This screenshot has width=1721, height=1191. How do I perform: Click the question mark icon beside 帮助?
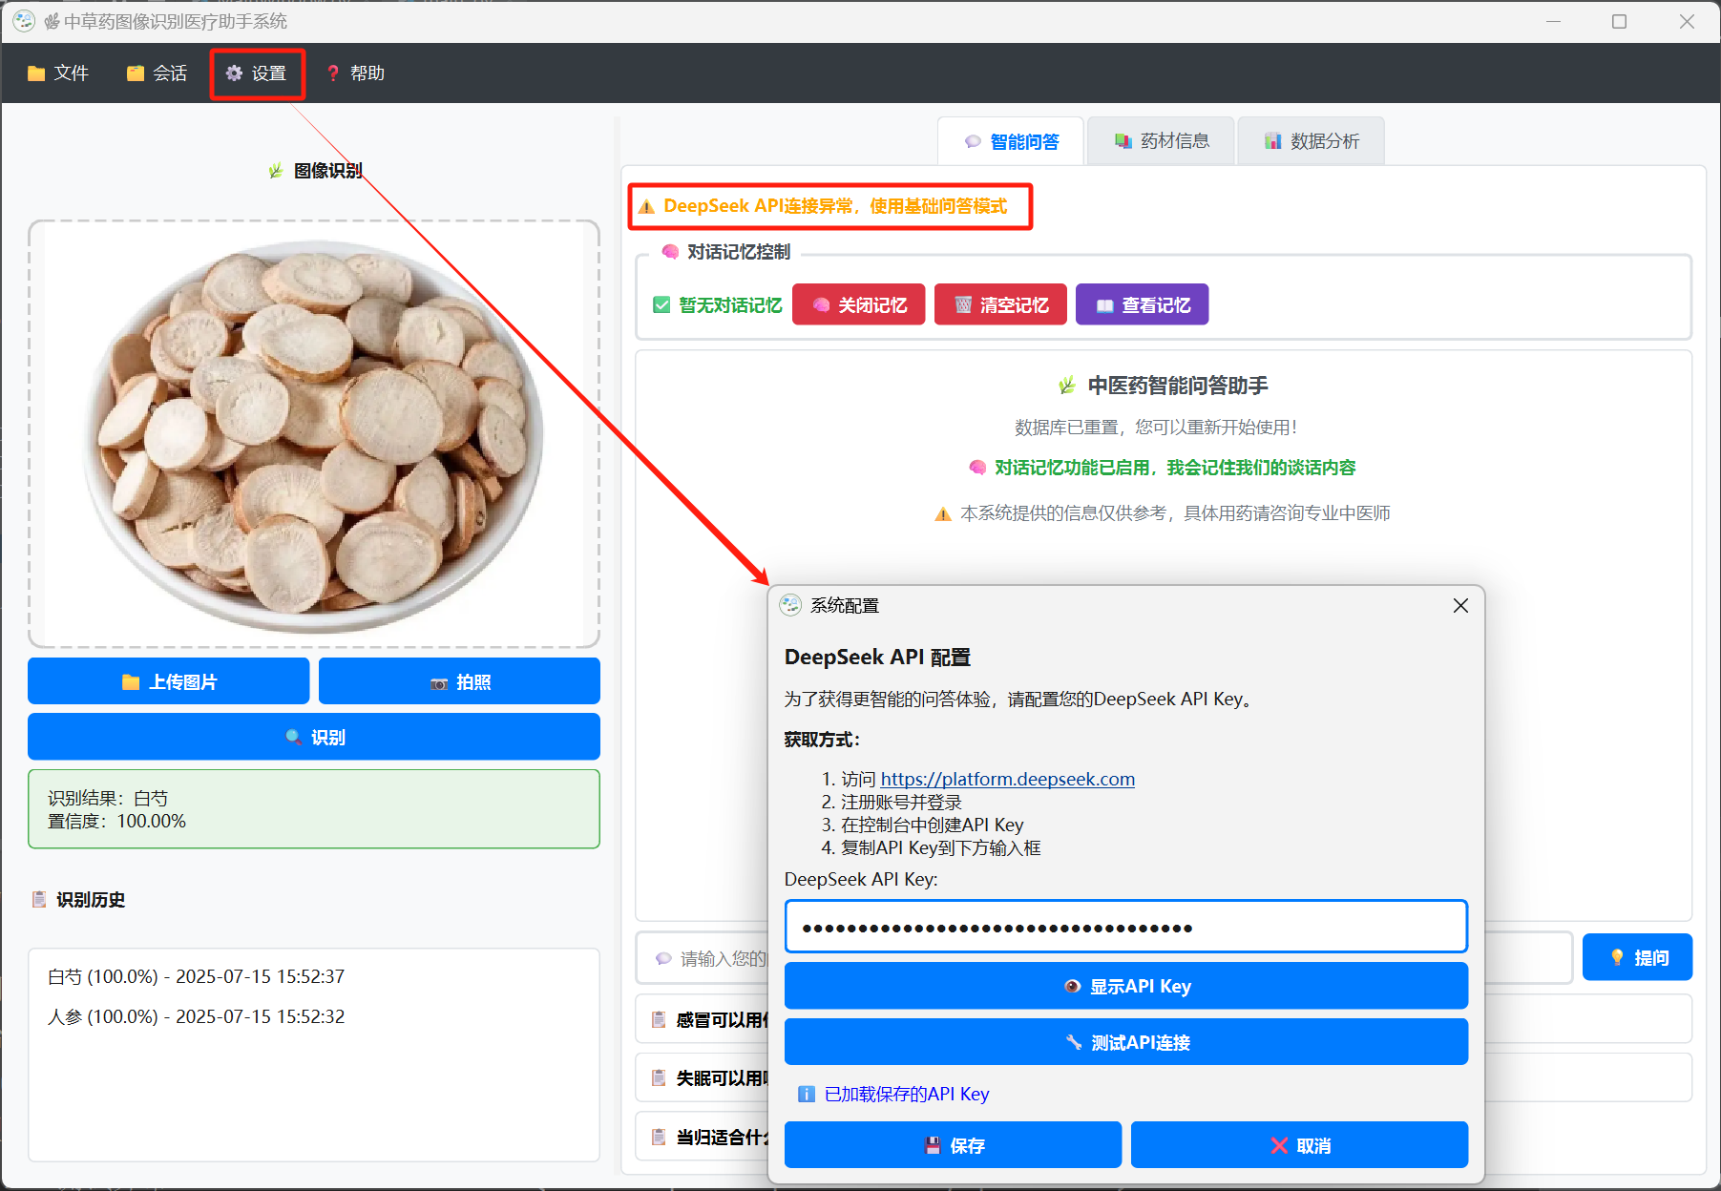332,73
